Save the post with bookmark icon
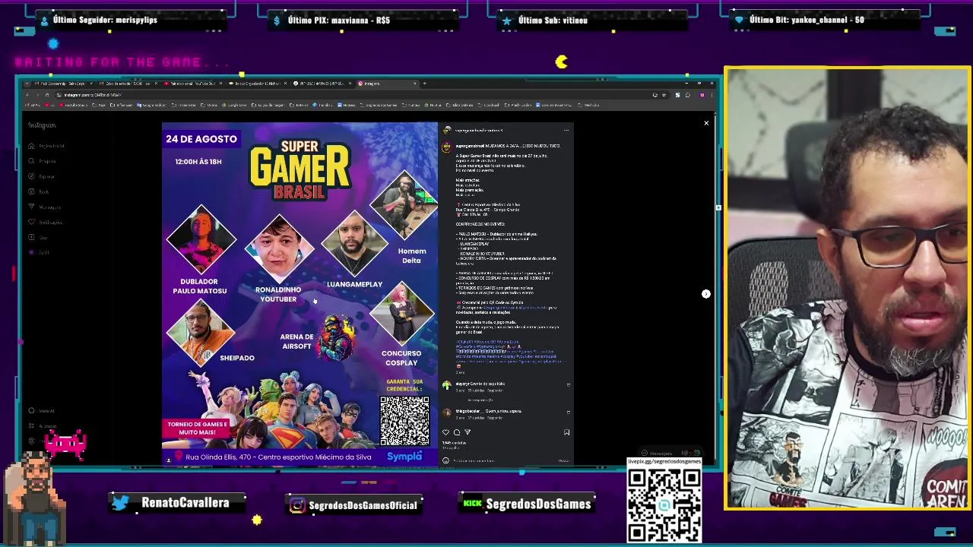The width and height of the screenshot is (973, 547). (566, 432)
